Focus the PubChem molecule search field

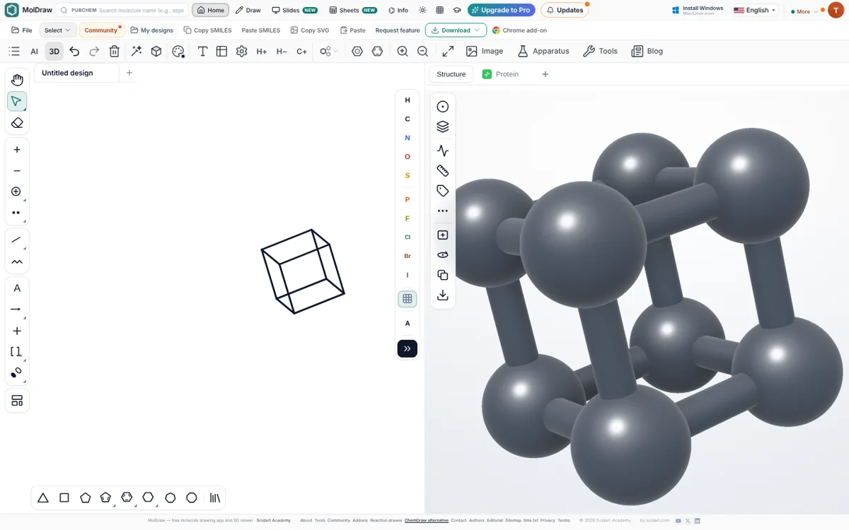122,11
